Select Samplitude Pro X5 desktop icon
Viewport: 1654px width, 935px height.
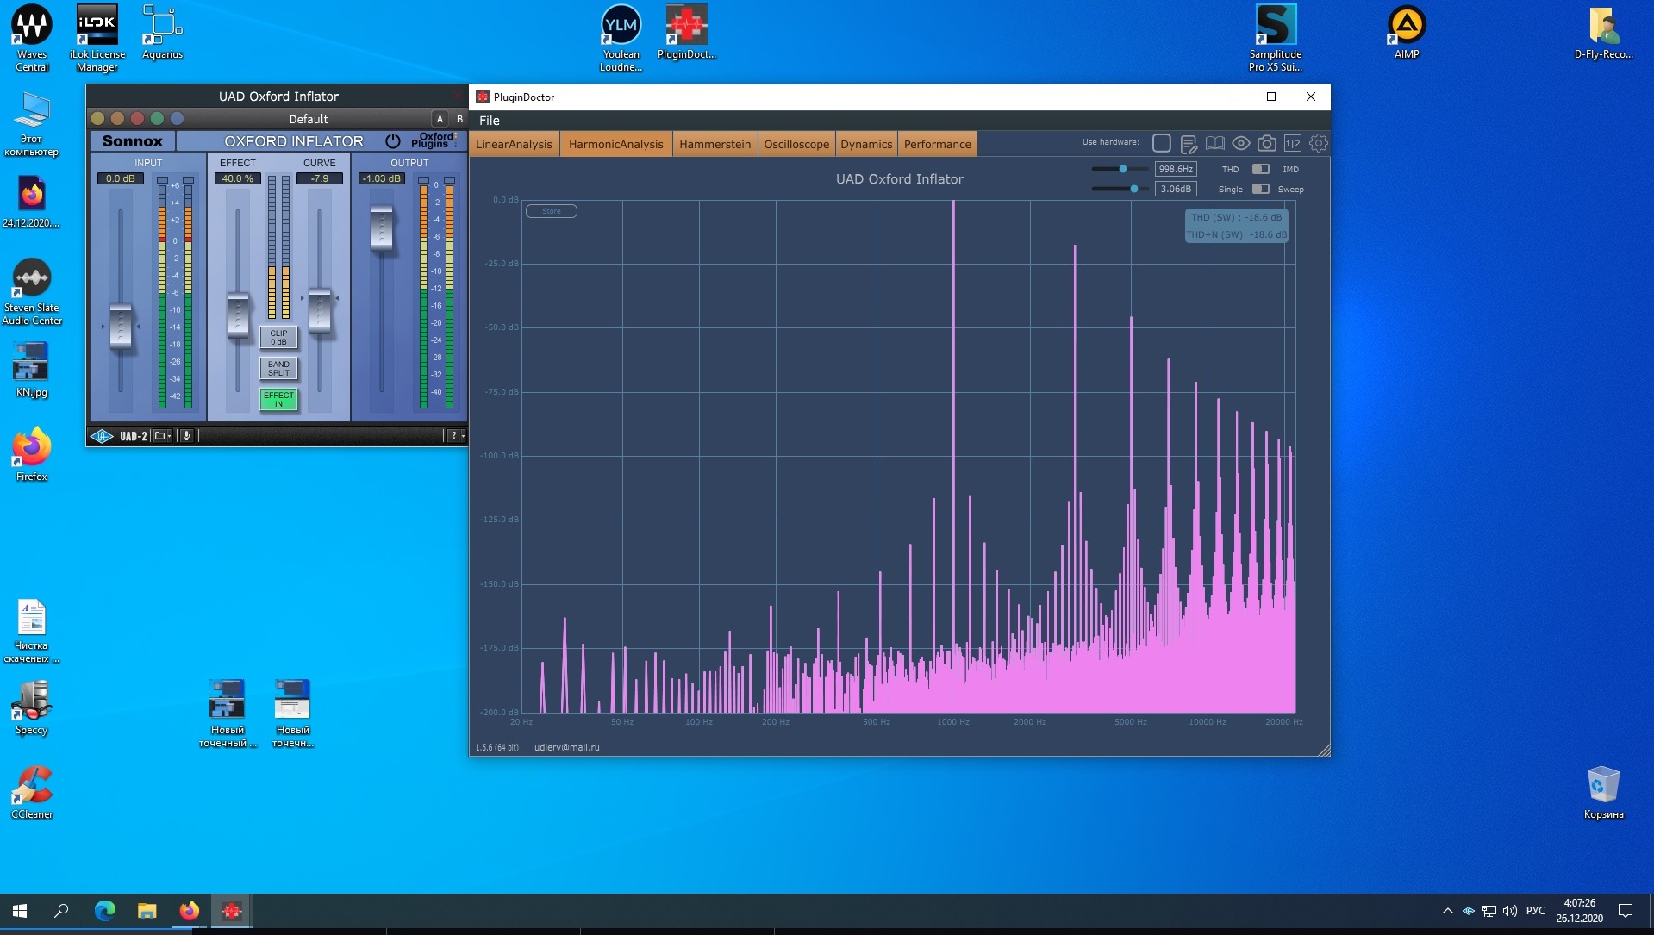point(1276,39)
